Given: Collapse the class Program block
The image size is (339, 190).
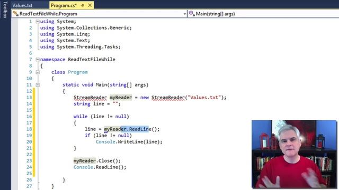Looking at the screenshot, I should coord(38,72).
